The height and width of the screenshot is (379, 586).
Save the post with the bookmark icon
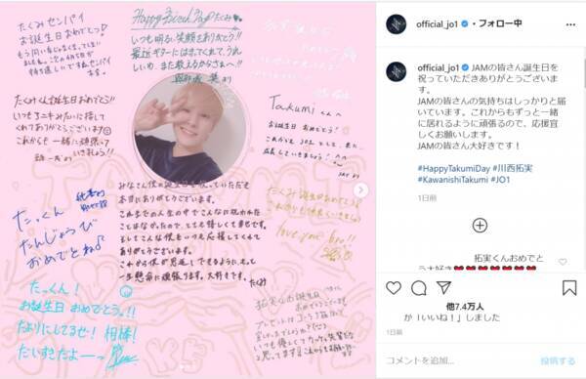[x=569, y=288]
